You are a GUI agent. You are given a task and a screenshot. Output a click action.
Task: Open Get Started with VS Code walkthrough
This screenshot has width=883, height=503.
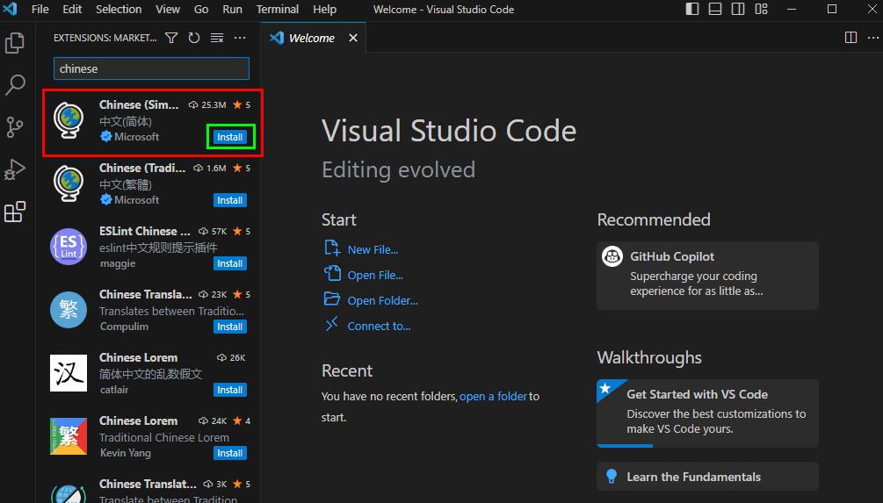click(x=707, y=413)
